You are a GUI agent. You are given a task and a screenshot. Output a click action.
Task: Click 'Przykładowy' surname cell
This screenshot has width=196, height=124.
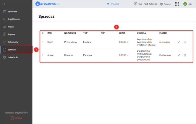(71, 42)
